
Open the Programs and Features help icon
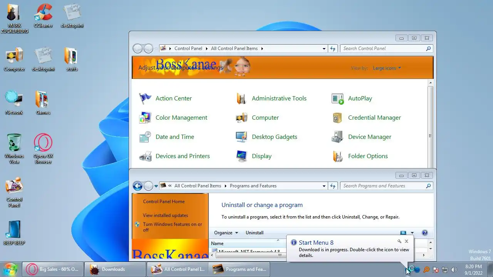(x=424, y=233)
